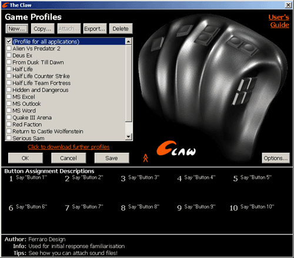Click the Cancel button
The height and width of the screenshot is (258, 294).
coord(68,158)
